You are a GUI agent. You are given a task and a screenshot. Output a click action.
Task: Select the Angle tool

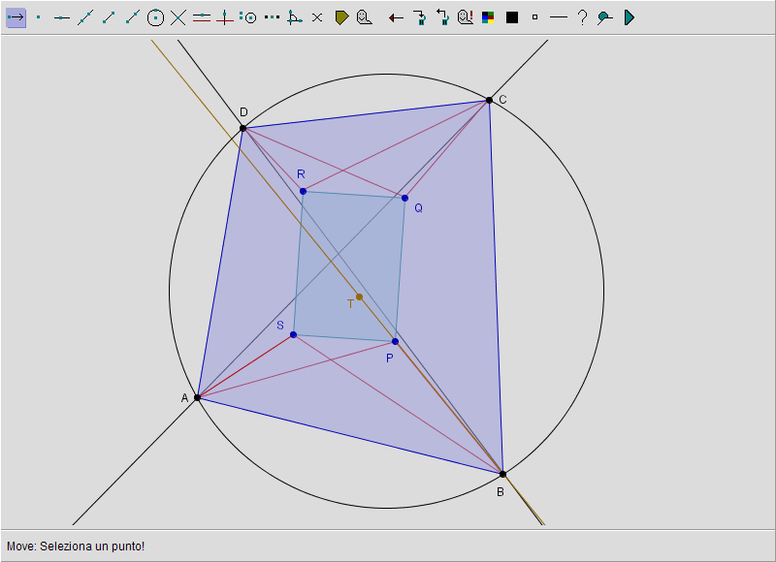coord(295,17)
